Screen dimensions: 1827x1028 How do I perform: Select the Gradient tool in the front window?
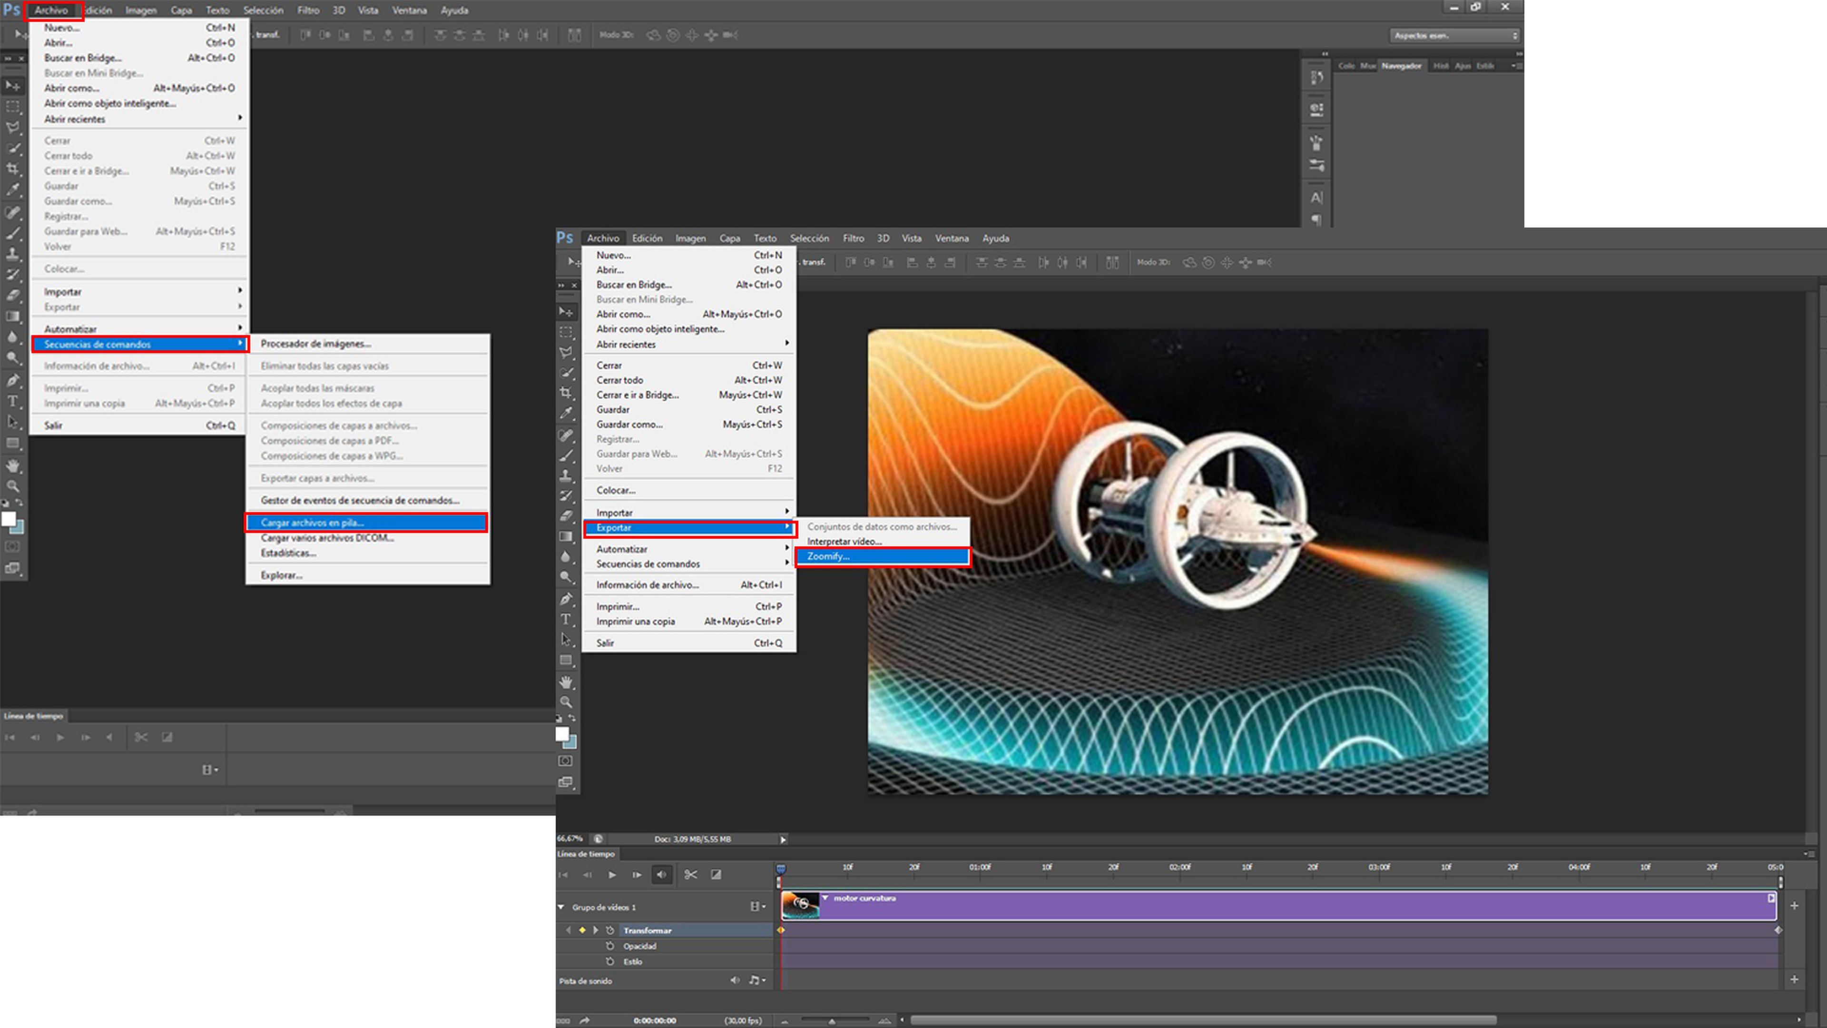566,536
